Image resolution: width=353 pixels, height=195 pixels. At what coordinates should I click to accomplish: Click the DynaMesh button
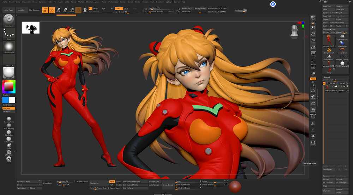pyautogui.click(x=48, y=183)
